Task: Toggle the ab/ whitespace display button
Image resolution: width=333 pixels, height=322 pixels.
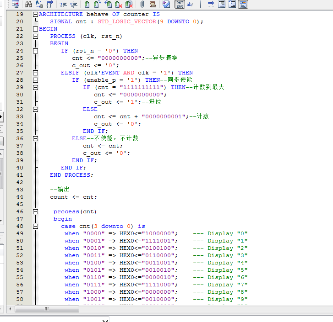Action: pos(190,4)
